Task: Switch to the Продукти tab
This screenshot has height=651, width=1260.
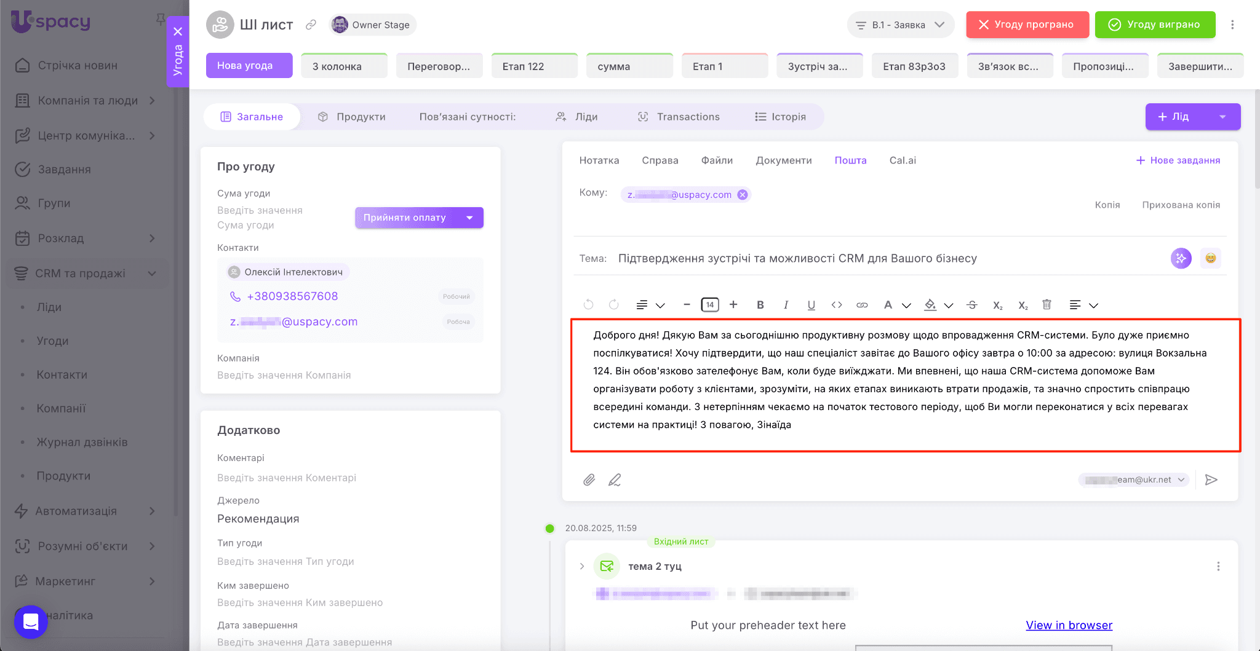Action: tap(352, 117)
